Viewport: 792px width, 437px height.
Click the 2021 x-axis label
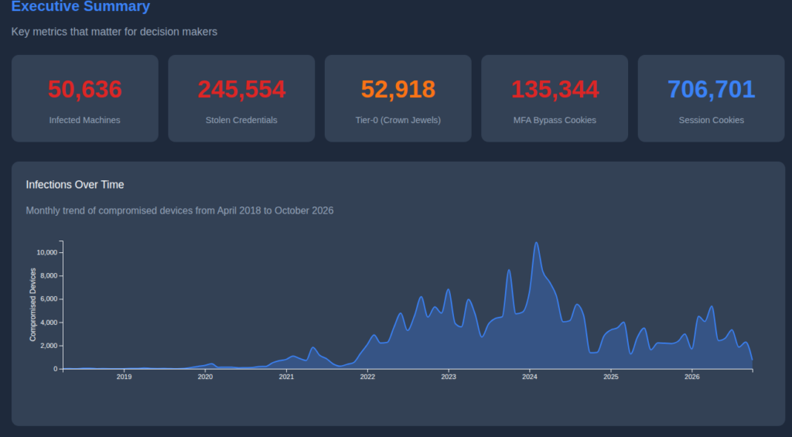286,377
